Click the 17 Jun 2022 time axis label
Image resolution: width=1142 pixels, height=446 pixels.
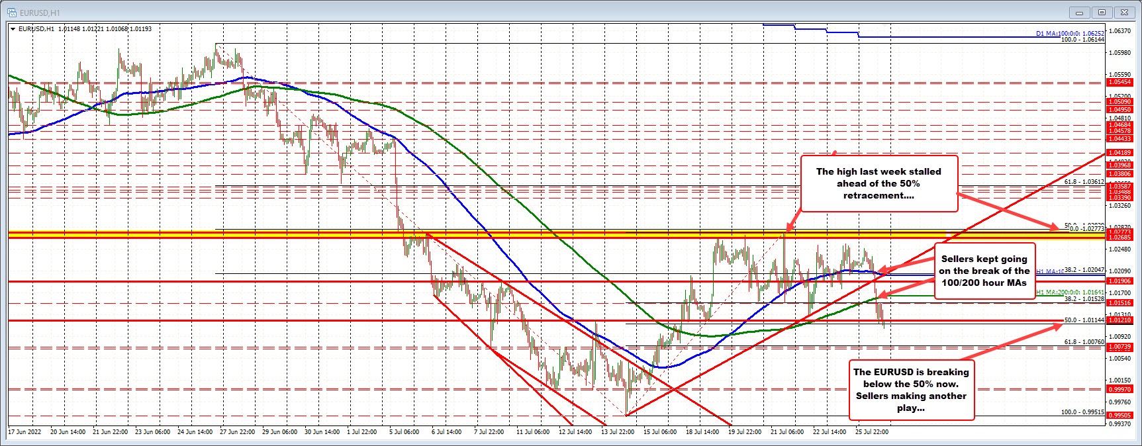(24, 431)
